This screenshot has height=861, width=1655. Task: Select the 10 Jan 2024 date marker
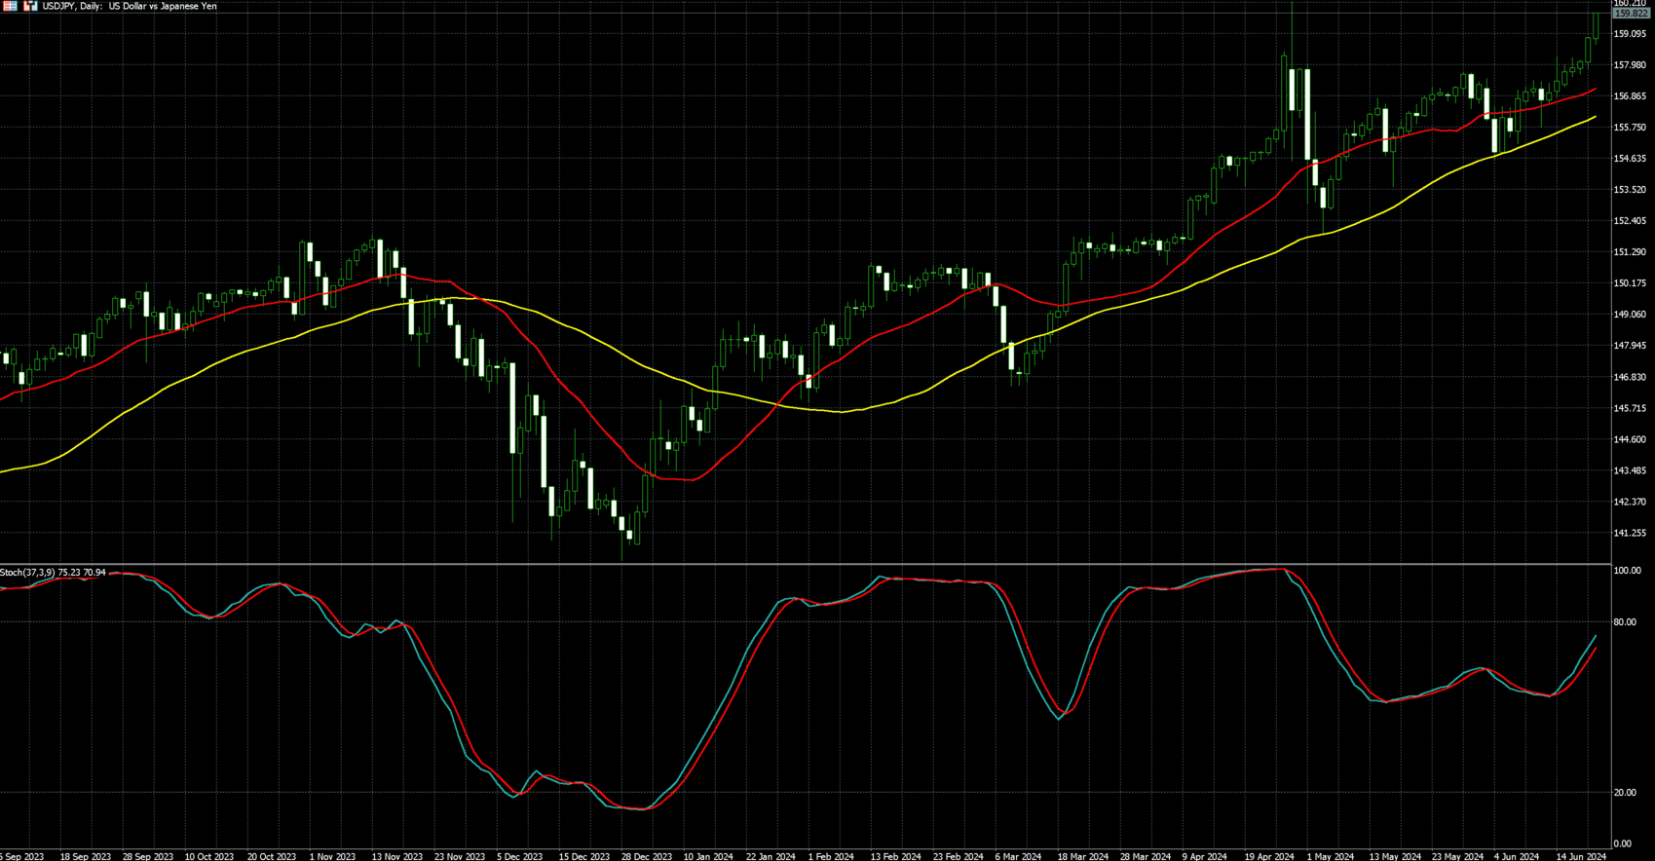pyautogui.click(x=708, y=856)
